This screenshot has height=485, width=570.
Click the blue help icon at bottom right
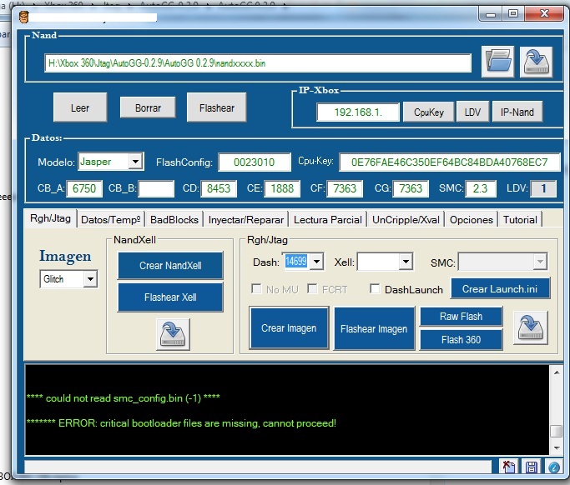pos(553,467)
